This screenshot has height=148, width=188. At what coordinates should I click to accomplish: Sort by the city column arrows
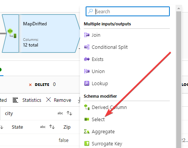[69, 113]
